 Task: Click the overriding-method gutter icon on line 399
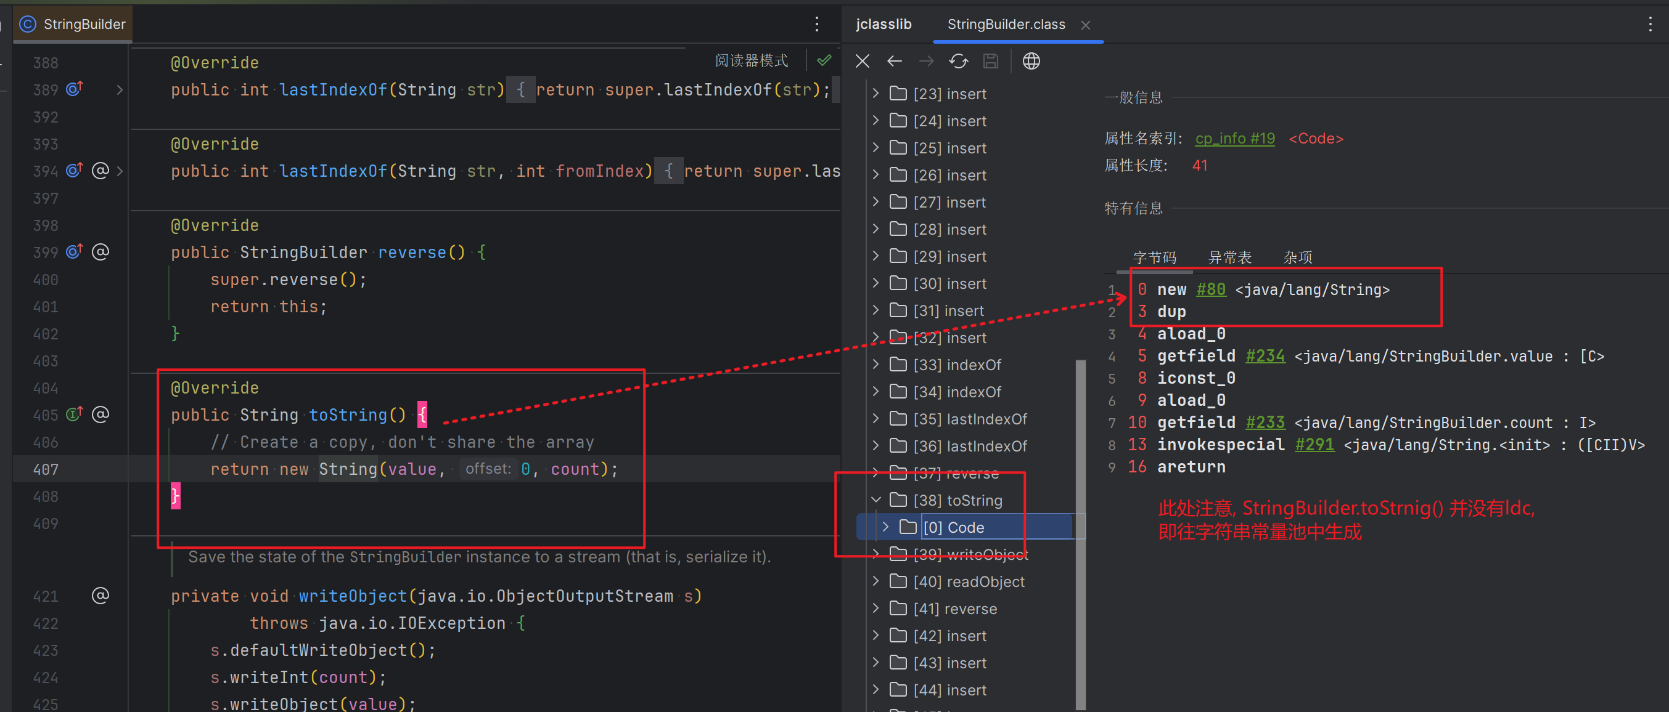click(74, 252)
